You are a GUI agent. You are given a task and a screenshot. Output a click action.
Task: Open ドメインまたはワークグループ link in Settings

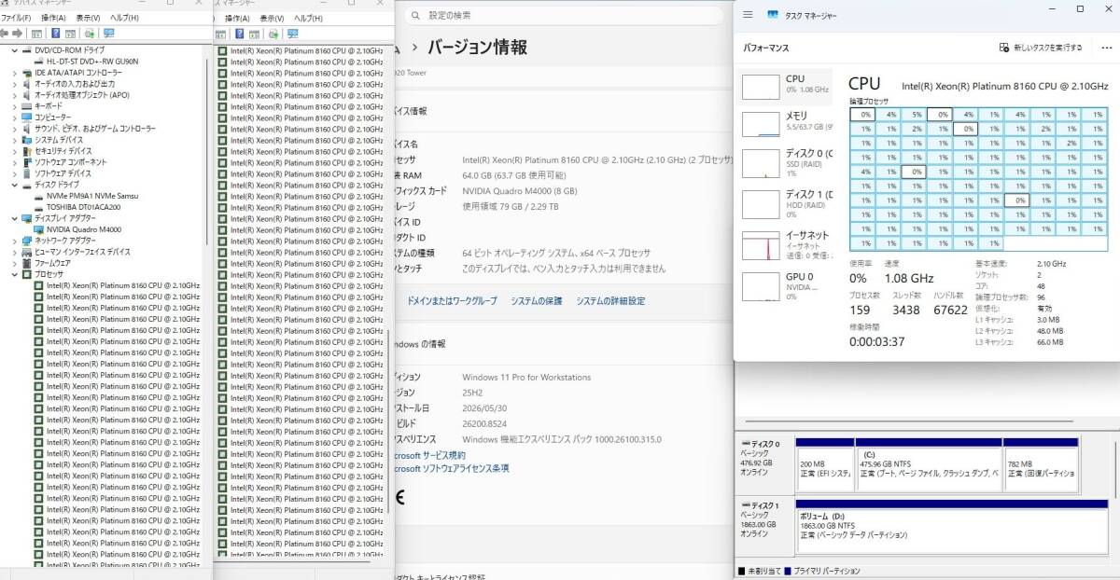452,301
